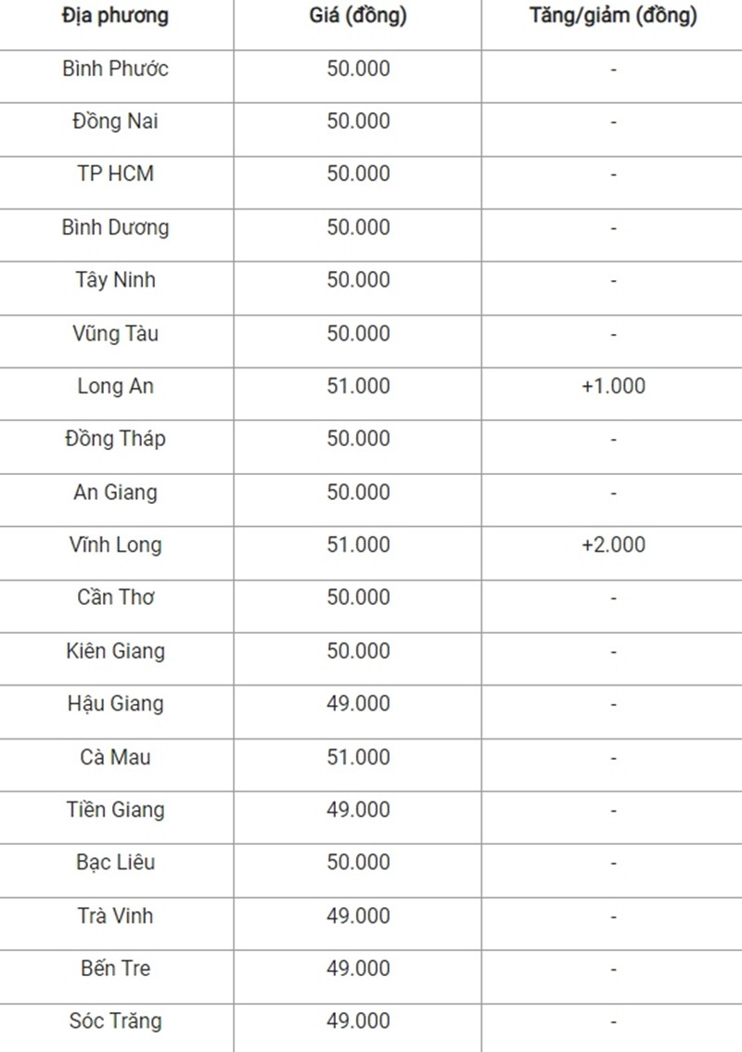The image size is (742, 1052).
Task: Click the Đồng Nai location cell
Action: pyautogui.click(x=115, y=122)
